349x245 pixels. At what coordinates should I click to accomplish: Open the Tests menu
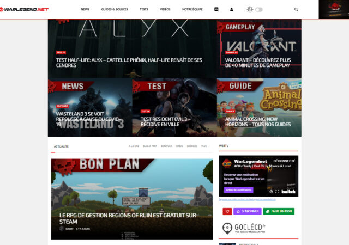tap(143, 9)
